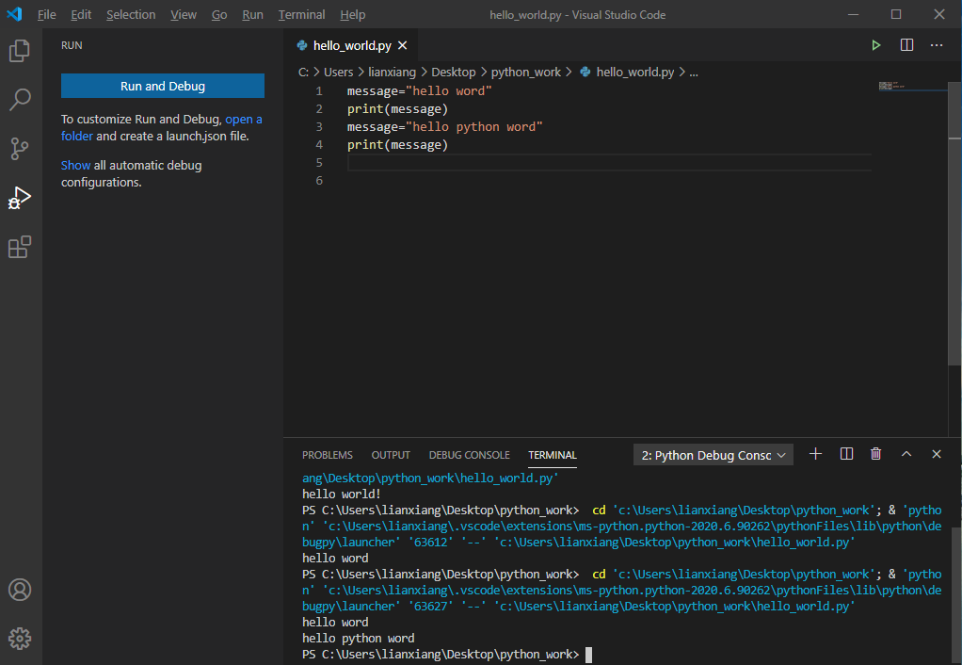
Task: Click the editor minimap preview
Action: [892, 86]
